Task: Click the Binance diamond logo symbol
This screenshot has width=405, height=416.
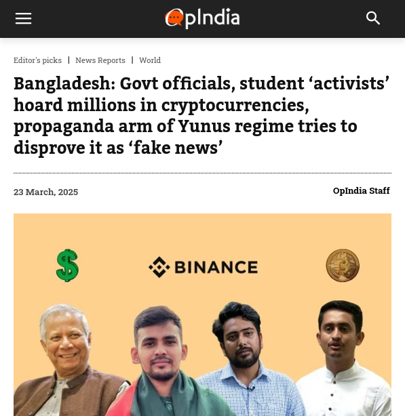Action: coord(159,267)
